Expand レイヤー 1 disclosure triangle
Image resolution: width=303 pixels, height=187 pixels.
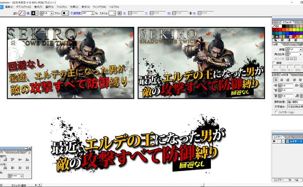[284, 142]
